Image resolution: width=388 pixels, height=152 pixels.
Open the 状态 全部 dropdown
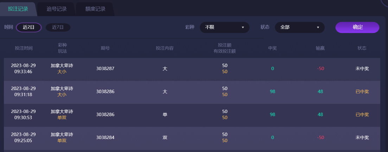point(300,27)
